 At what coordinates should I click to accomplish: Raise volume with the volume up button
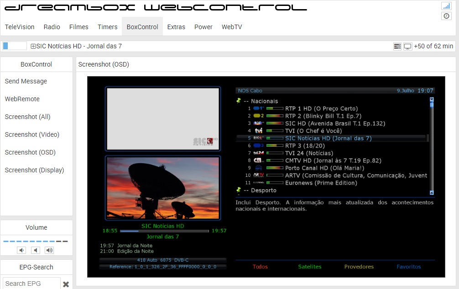pyautogui.click(x=49, y=250)
